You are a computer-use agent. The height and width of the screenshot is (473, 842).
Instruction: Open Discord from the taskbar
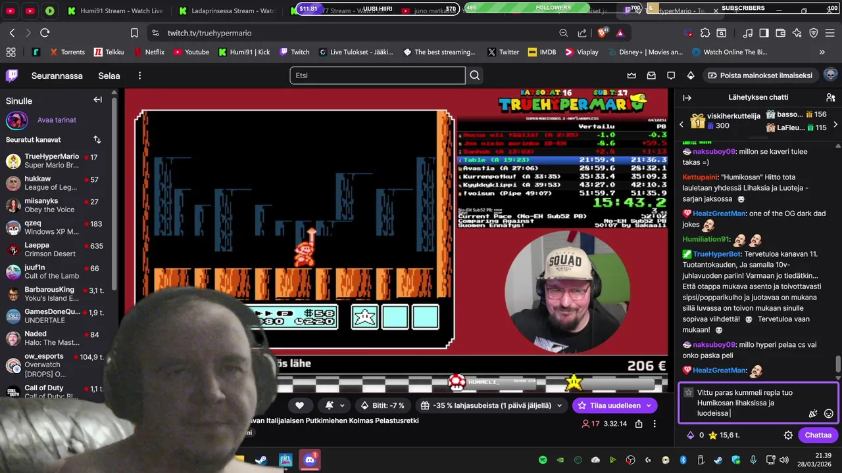coord(310,459)
